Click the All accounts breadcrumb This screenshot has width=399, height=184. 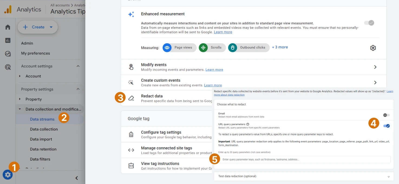click(60, 5)
